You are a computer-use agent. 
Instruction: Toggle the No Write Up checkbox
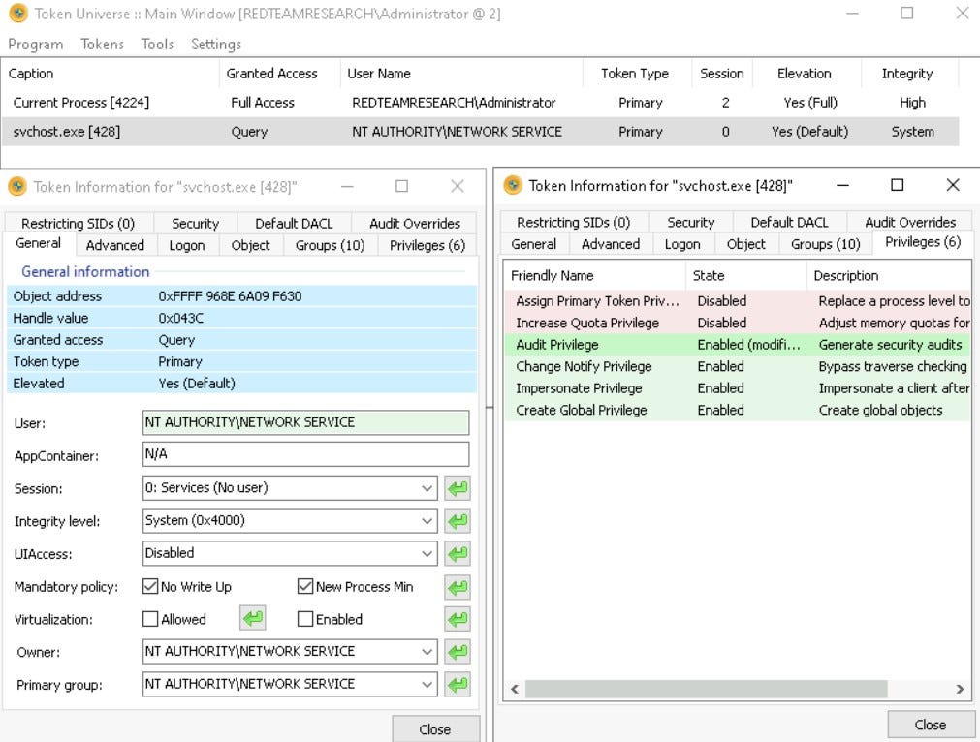click(x=150, y=586)
